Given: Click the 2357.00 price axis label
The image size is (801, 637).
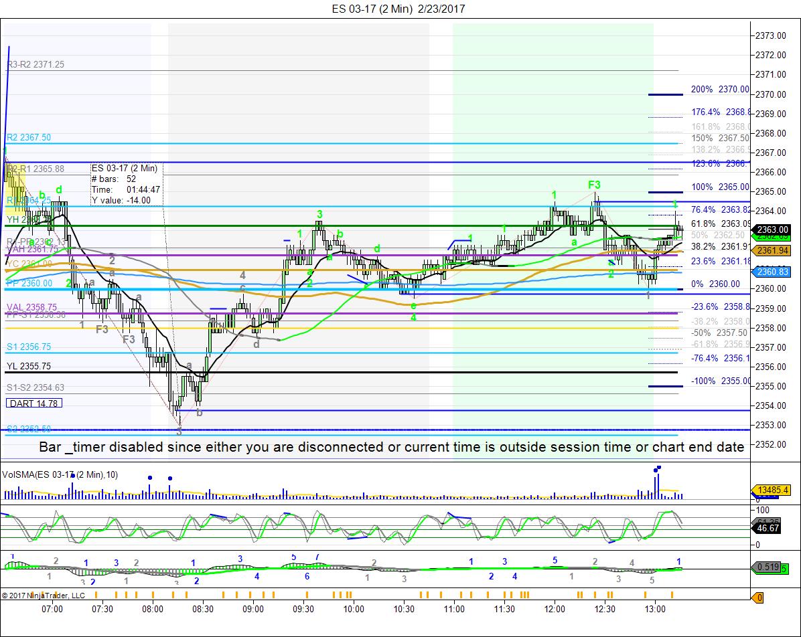Looking at the screenshot, I should (771, 347).
